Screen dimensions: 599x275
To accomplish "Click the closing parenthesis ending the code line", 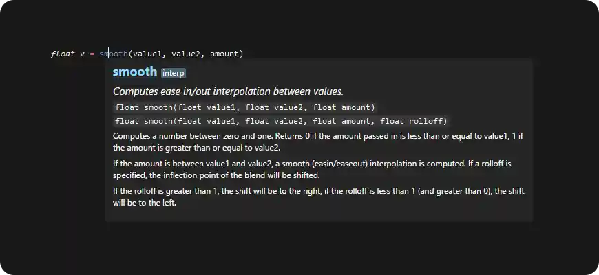I will [241, 54].
